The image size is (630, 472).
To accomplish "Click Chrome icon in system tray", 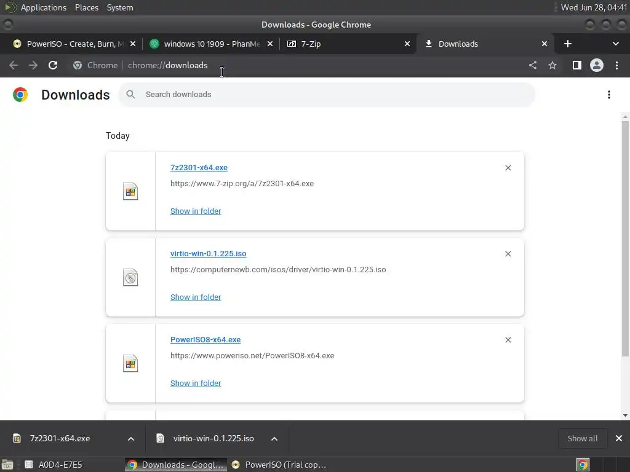I will click(583, 465).
